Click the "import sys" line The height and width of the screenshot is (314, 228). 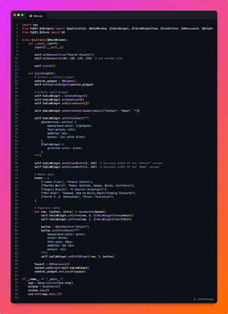click(x=30, y=24)
